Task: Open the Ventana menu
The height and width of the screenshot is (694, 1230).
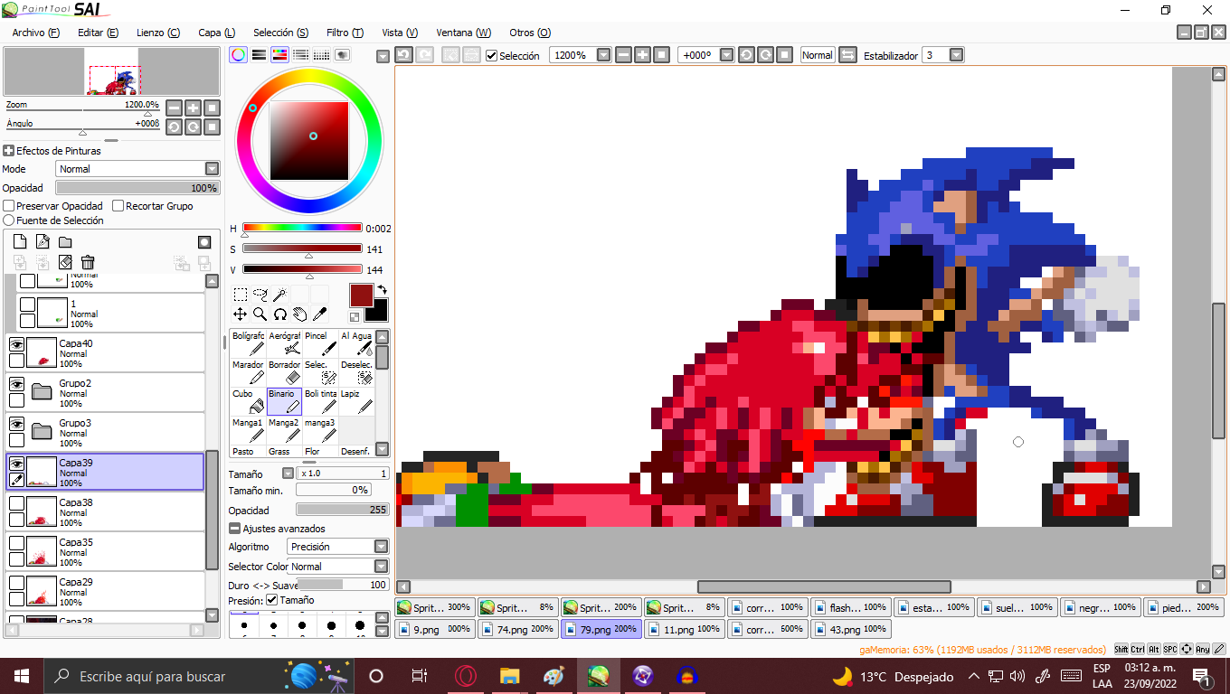Action: pos(463,33)
